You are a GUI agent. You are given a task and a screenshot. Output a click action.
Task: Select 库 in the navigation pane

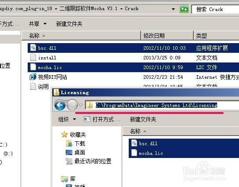click(72, 179)
